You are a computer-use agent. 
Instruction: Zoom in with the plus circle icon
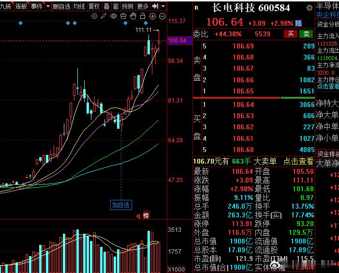(x=152, y=16)
